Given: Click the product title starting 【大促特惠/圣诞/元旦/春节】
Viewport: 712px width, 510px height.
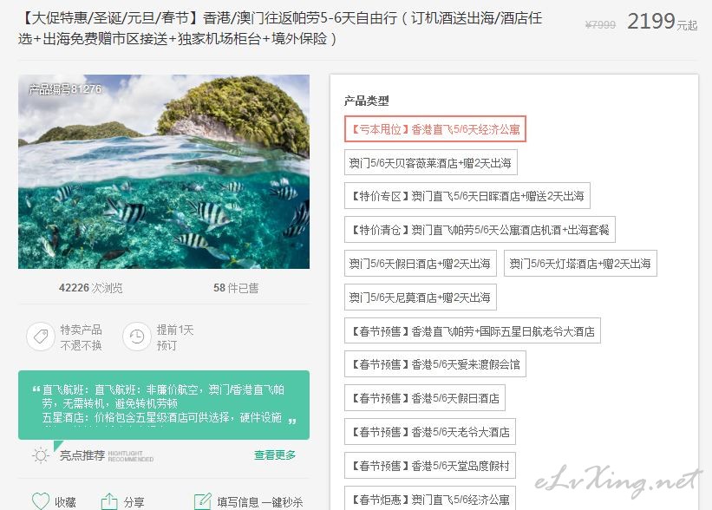Looking at the screenshot, I should [280, 28].
